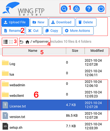
Task: Click the Delete button
Action: 86,22
